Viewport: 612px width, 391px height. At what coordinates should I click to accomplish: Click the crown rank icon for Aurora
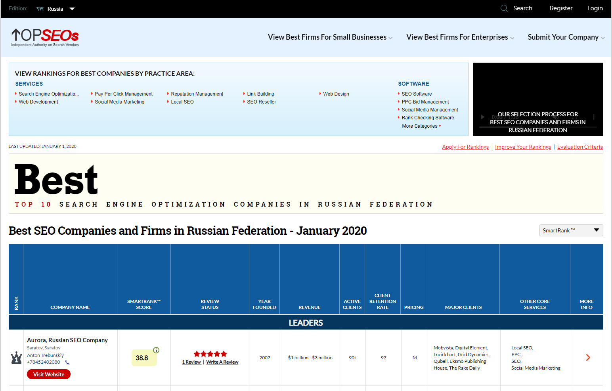(16, 358)
